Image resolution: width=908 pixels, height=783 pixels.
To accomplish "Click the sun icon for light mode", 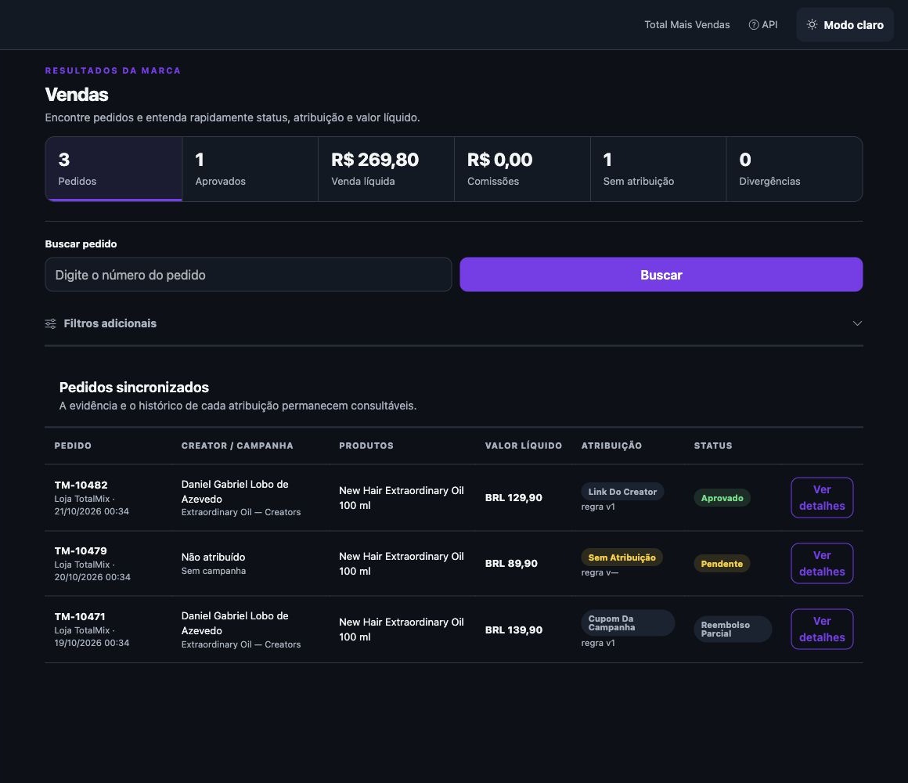I will click(812, 24).
